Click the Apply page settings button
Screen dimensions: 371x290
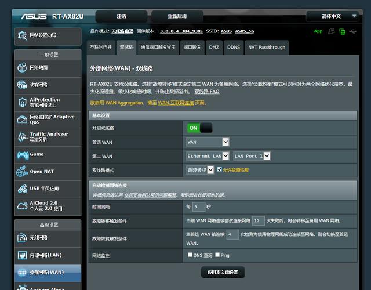[223, 272]
